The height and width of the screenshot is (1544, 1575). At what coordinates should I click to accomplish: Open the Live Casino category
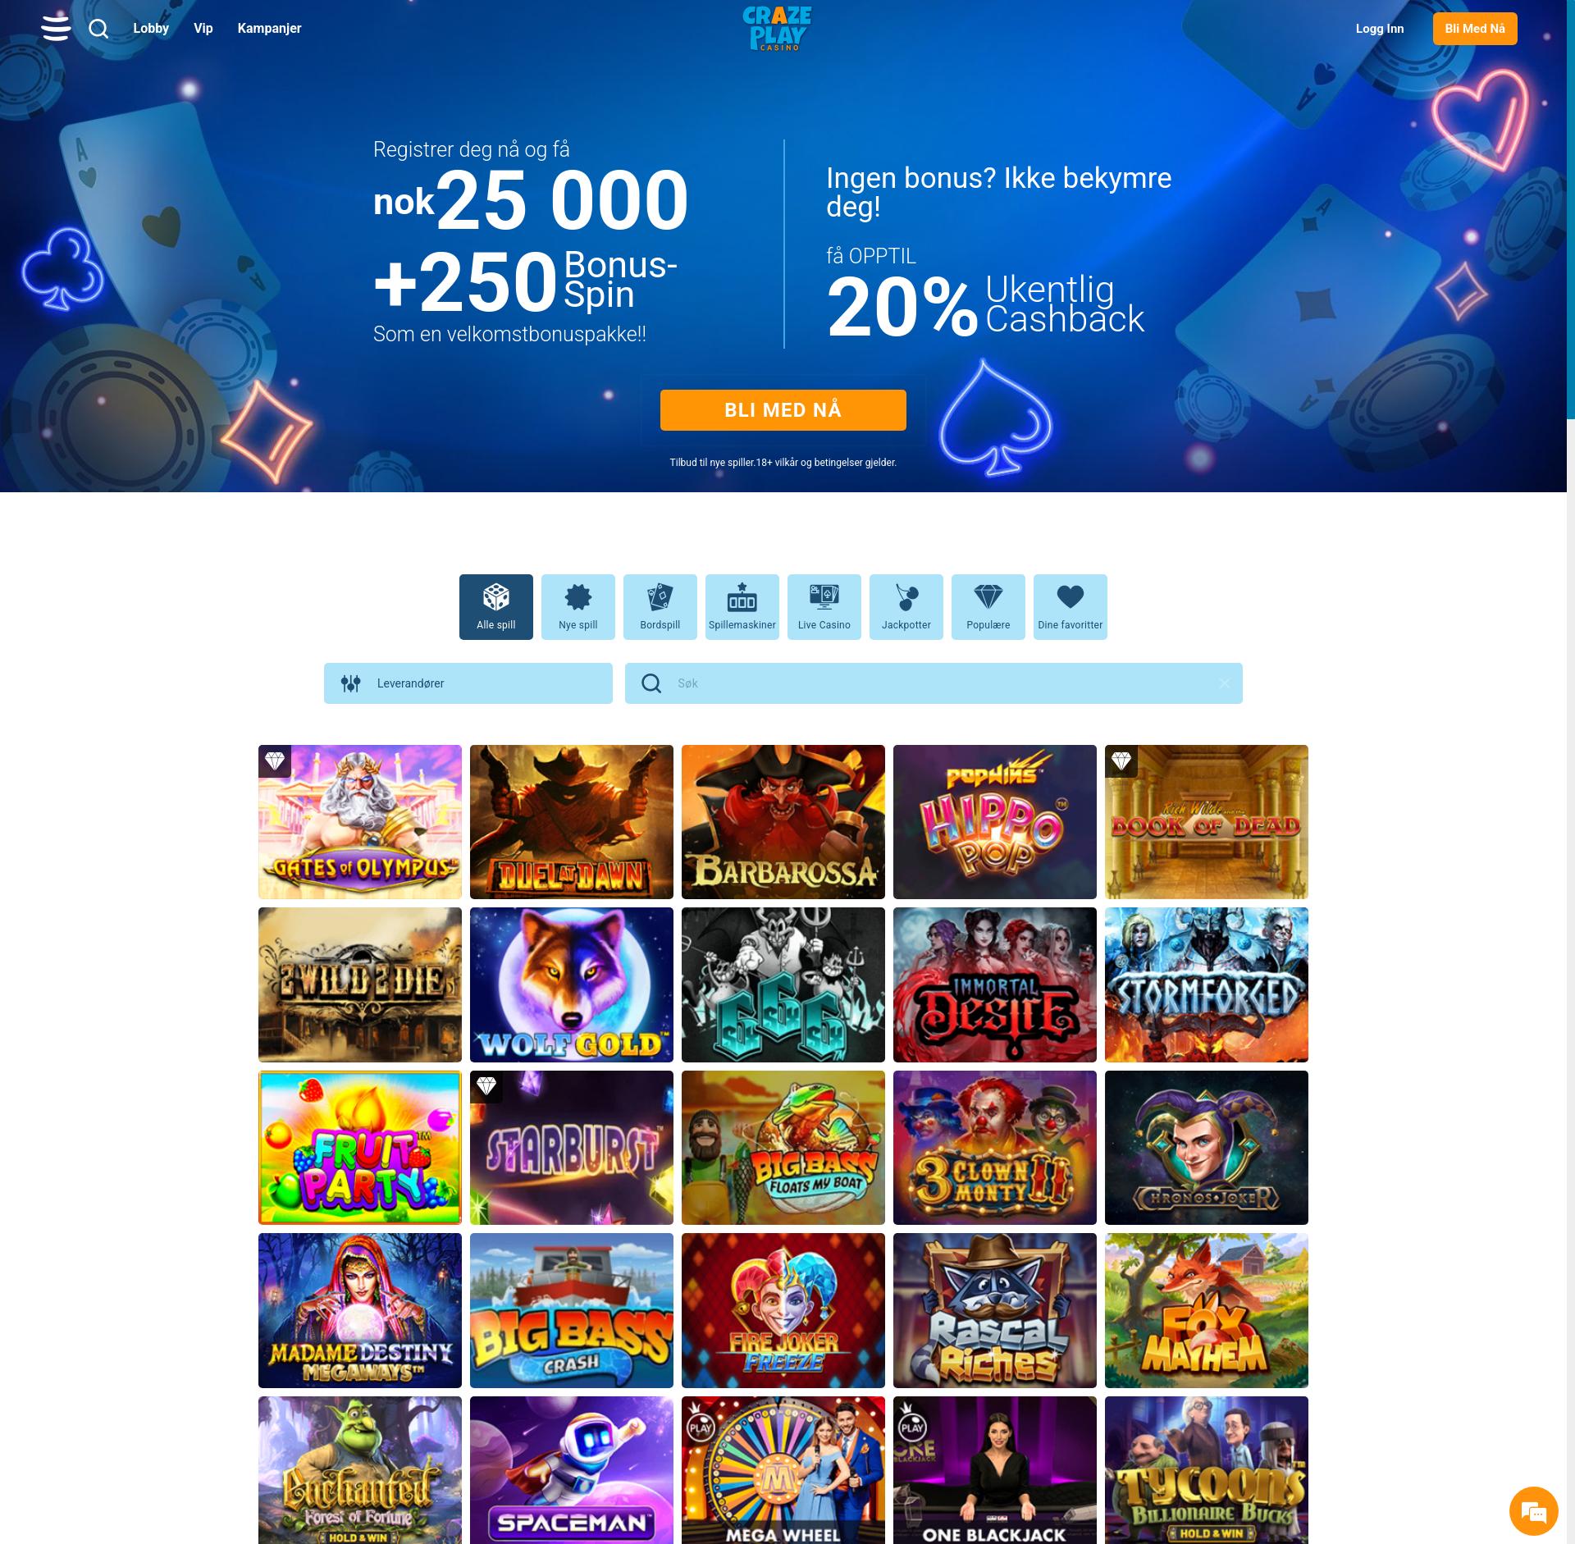click(x=824, y=606)
